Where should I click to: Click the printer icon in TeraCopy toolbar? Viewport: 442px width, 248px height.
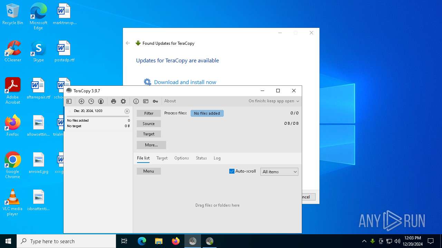[x=114, y=101]
